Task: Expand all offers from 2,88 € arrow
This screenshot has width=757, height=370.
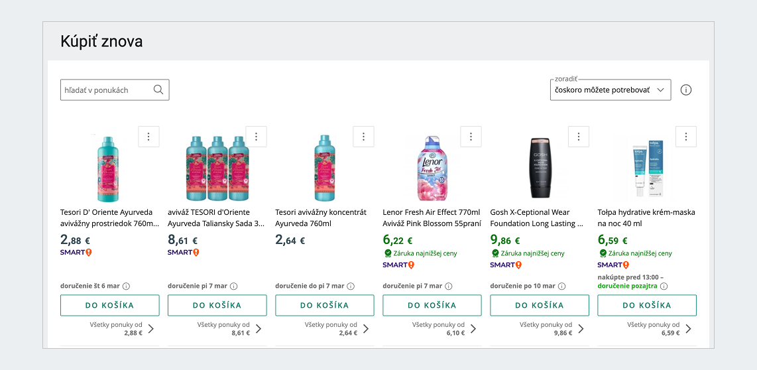Action: click(151, 329)
